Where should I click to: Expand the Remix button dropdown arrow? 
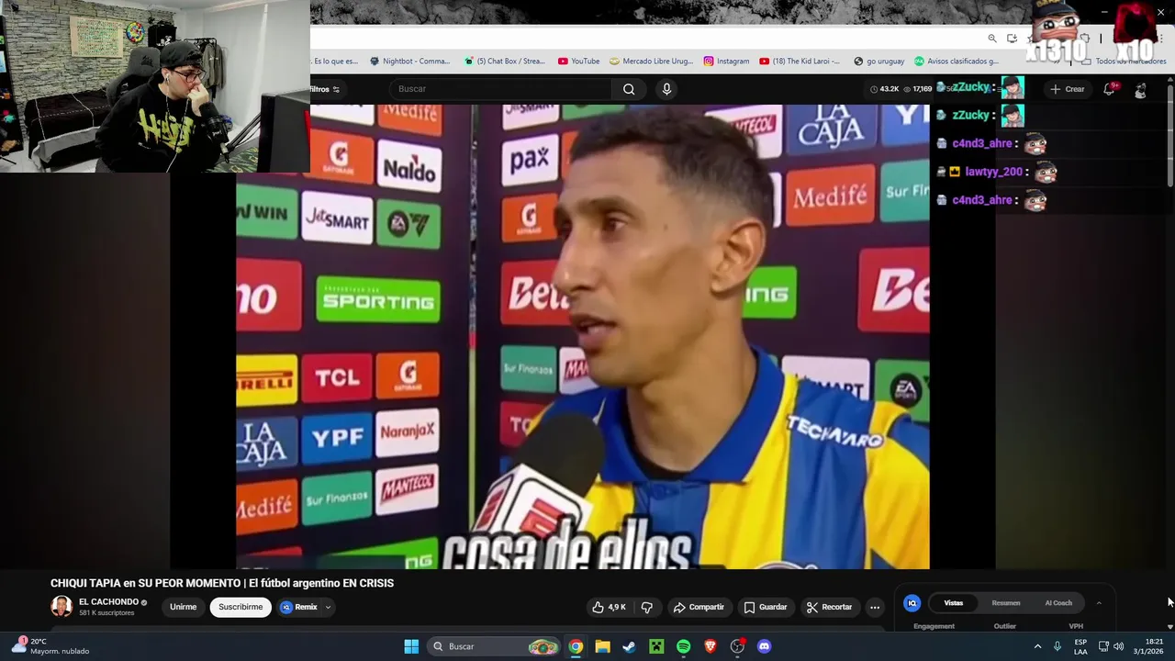pos(328,607)
